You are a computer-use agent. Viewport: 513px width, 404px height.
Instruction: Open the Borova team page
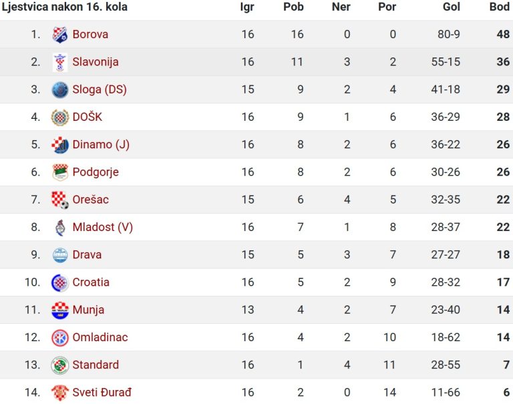(x=90, y=34)
